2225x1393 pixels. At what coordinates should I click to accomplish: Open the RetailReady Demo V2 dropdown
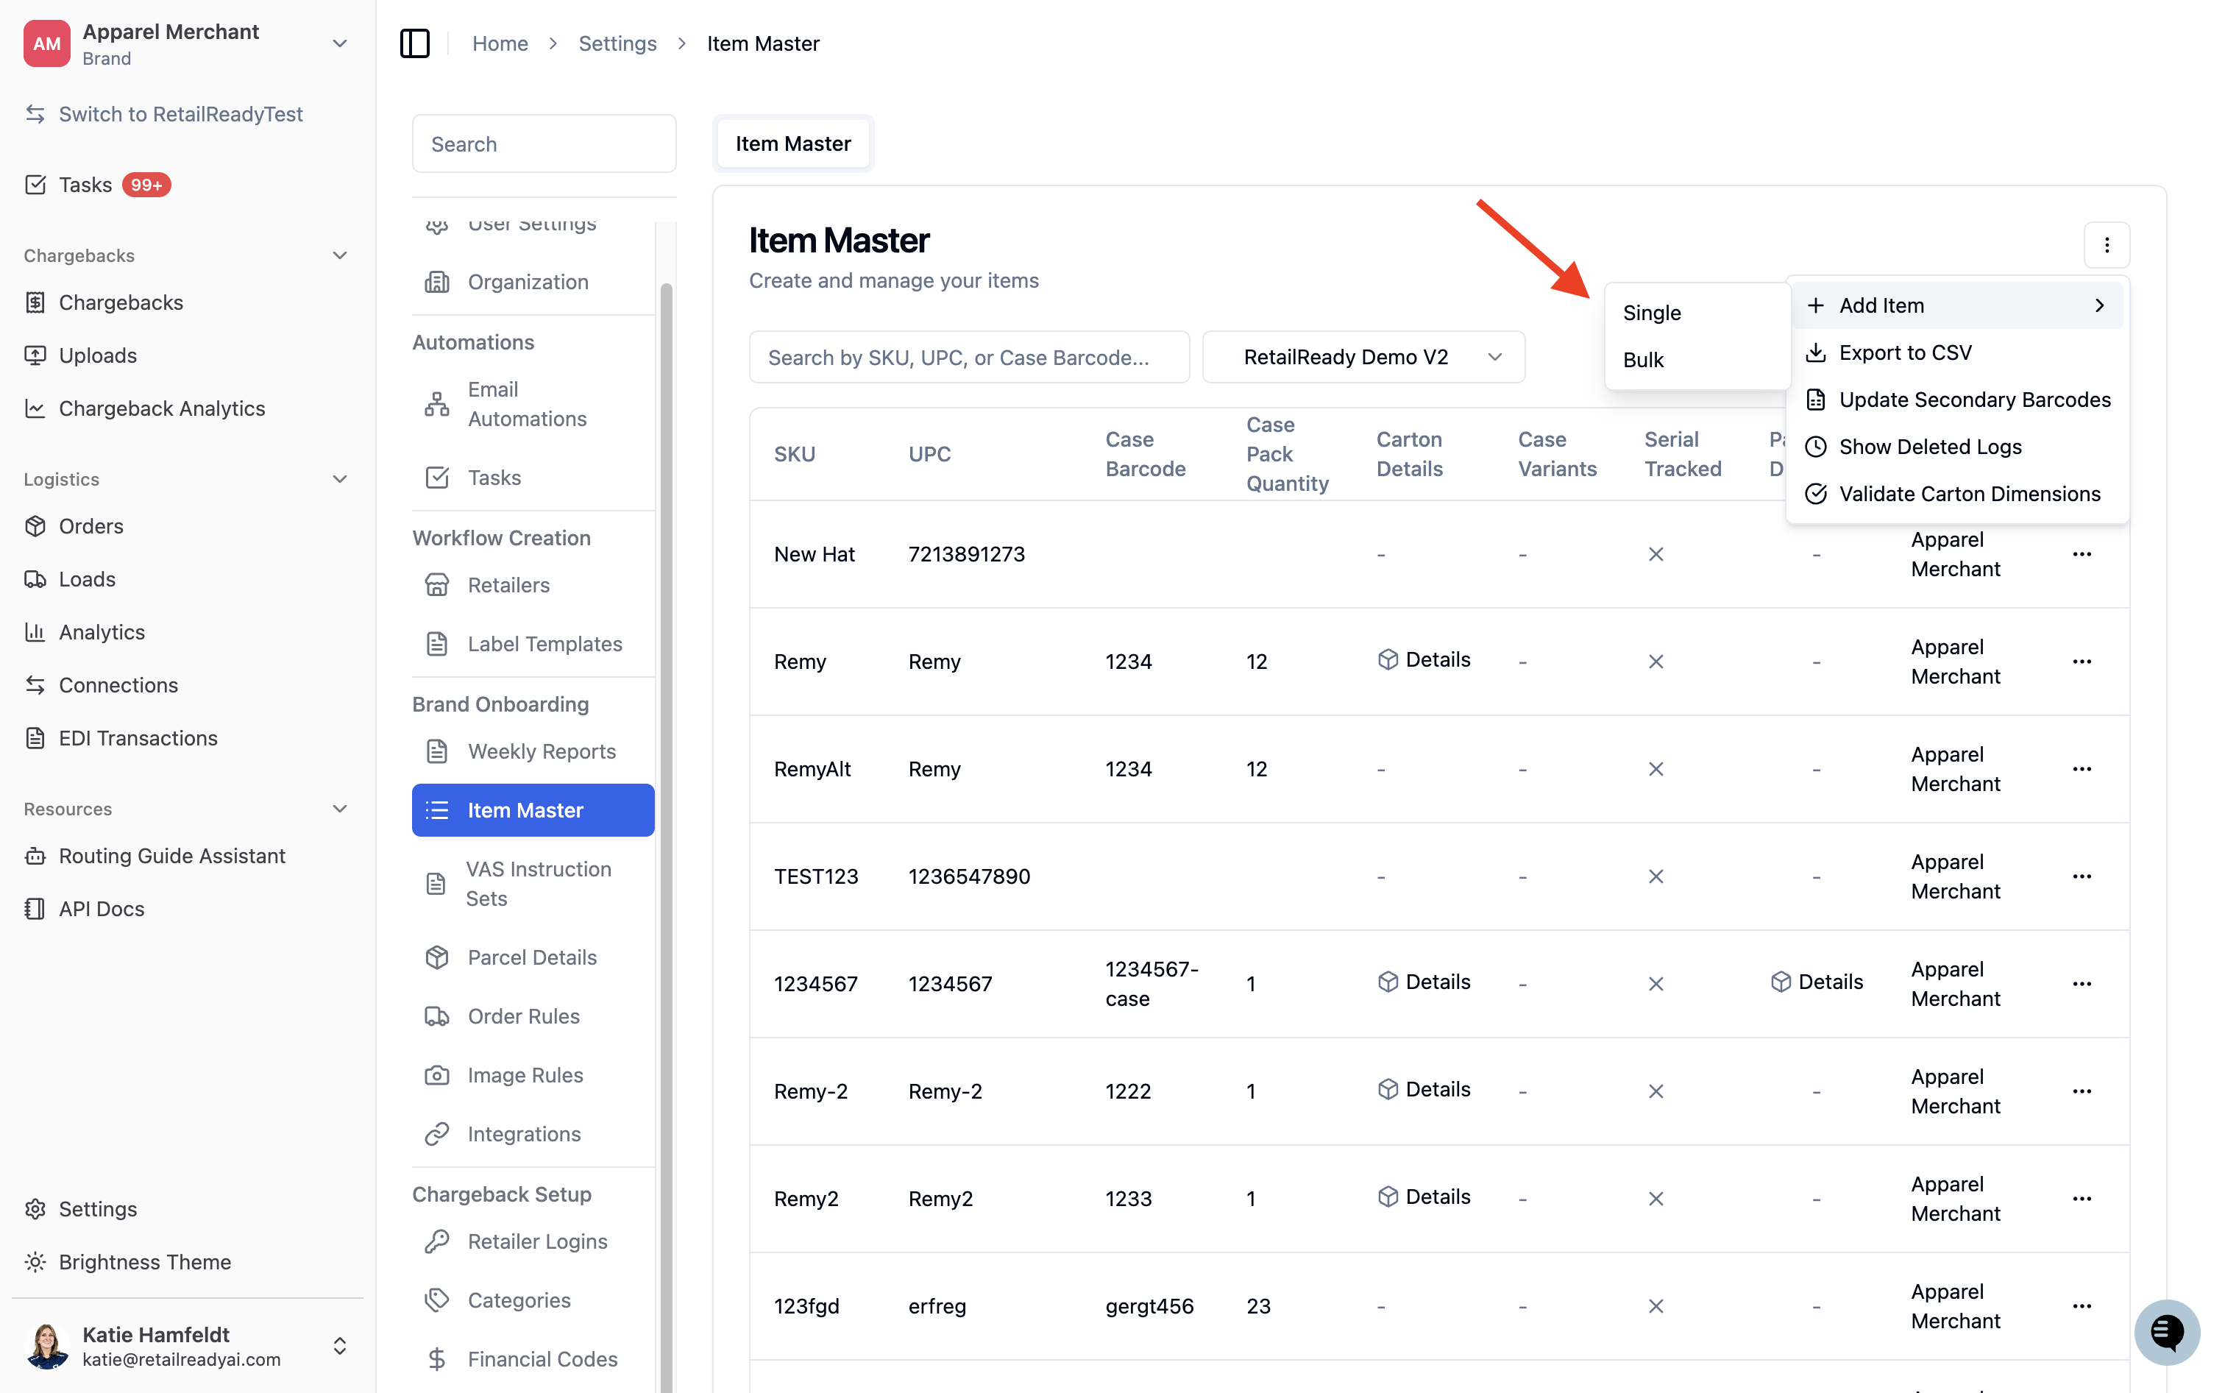[1363, 357]
